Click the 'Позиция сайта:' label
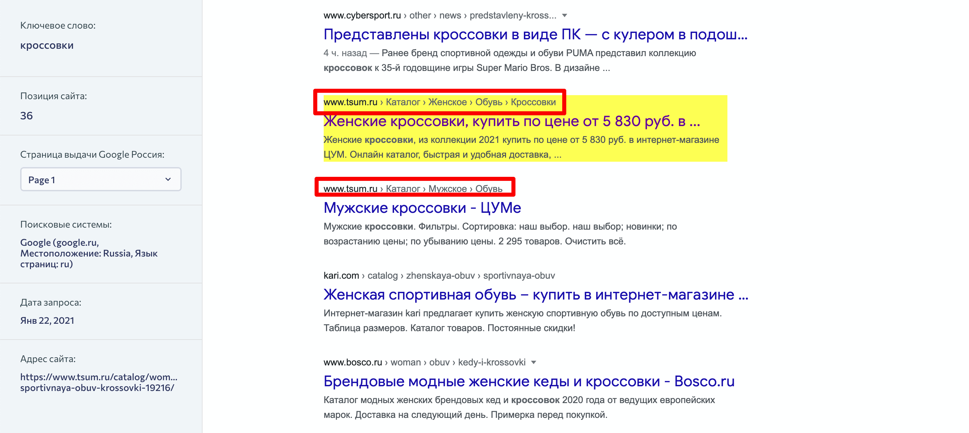 [x=53, y=96]
